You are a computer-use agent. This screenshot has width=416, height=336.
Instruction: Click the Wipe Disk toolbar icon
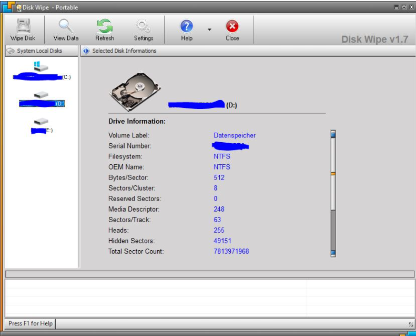[x=23, y=29]
